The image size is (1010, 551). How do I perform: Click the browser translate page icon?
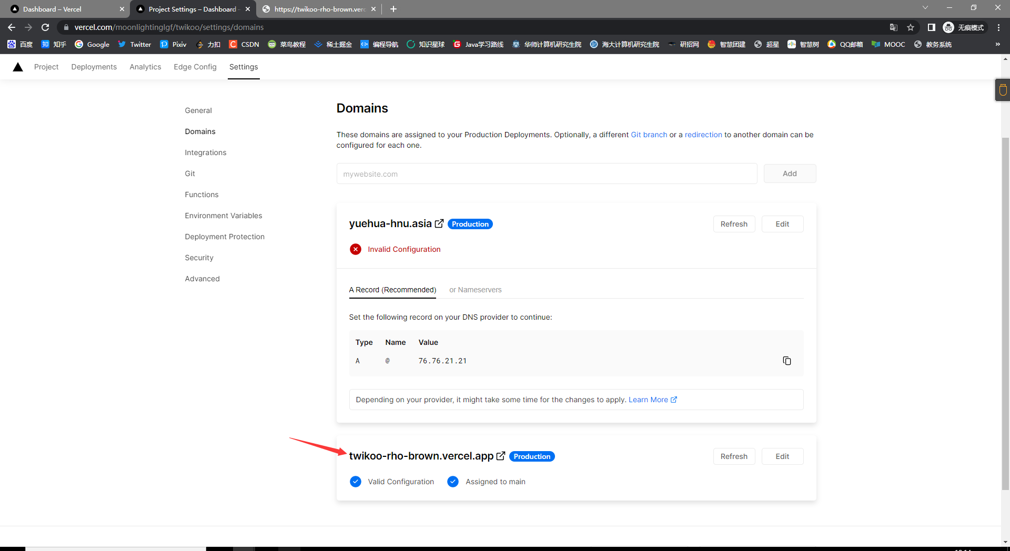893,27
